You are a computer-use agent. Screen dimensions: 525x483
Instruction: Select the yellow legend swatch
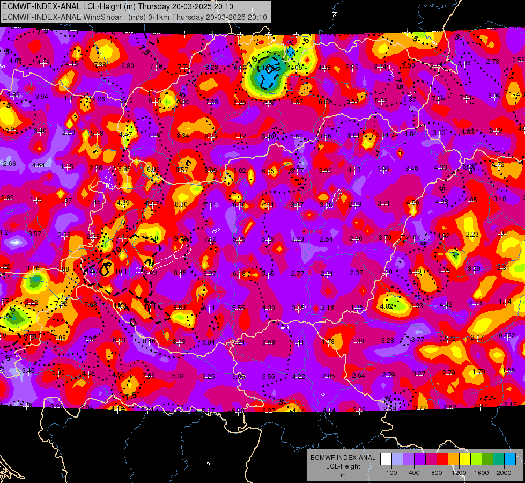point(465,459)
